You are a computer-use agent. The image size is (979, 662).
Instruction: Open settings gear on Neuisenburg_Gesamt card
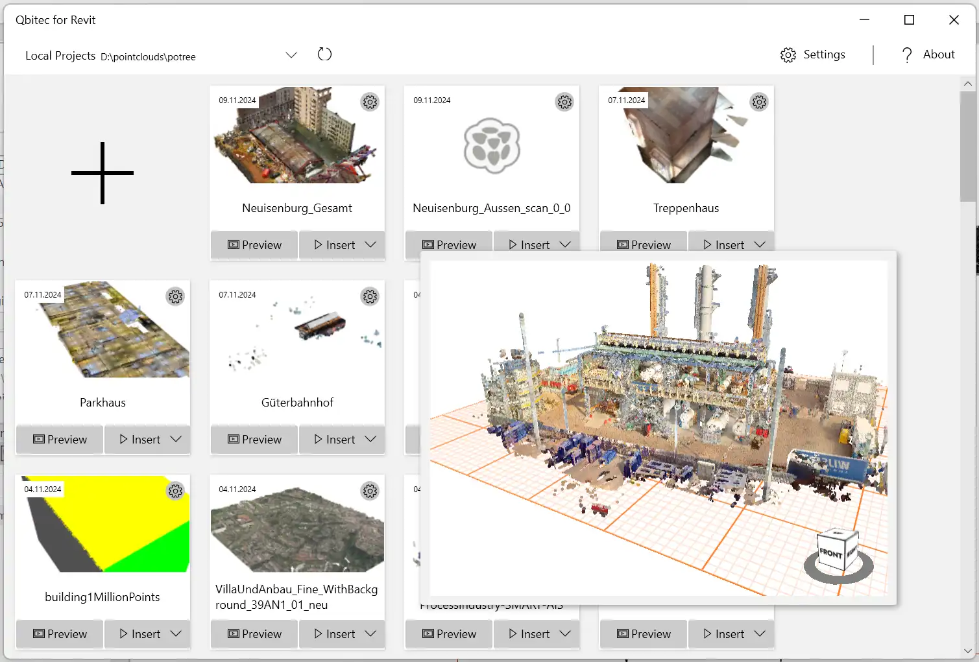pyautogui.click(x=370, y=102)
